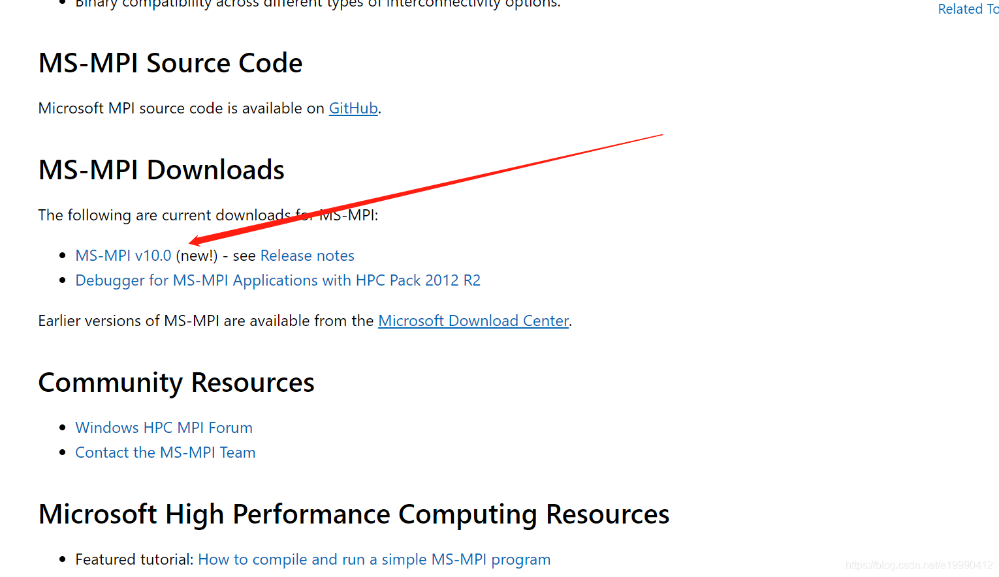The height and width of the screenshot is (577, 999).
Task: Click the text 'Microsoft MPI source code is available on'
Action: point(182,108)
